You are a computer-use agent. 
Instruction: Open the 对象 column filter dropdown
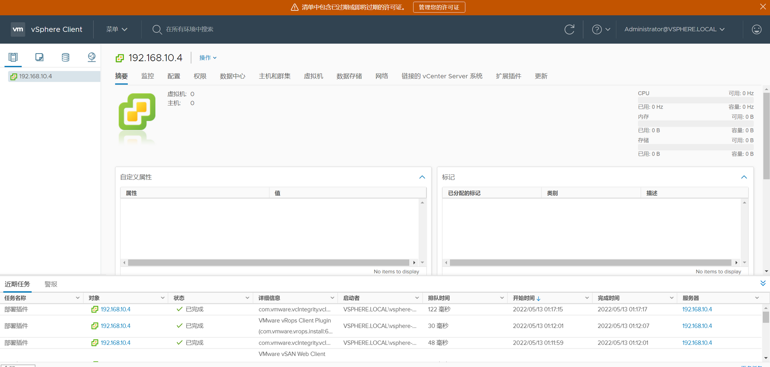pyautogui.click(x=162, y=298)
